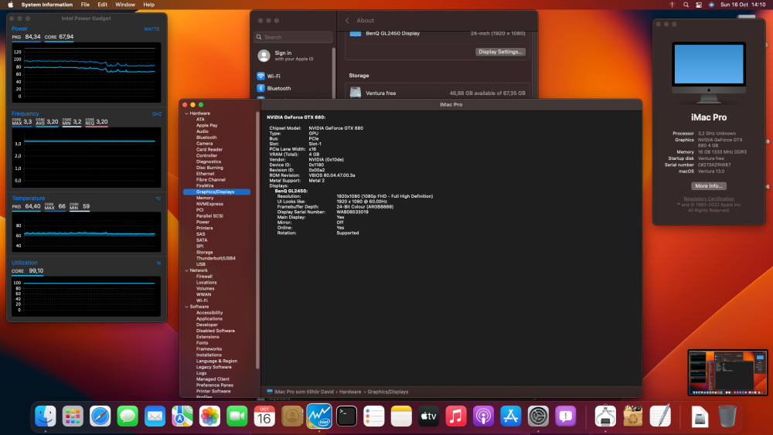Open Finder from the dock
The height and width of the screenshot is (435, 773).
coord(46,416)
